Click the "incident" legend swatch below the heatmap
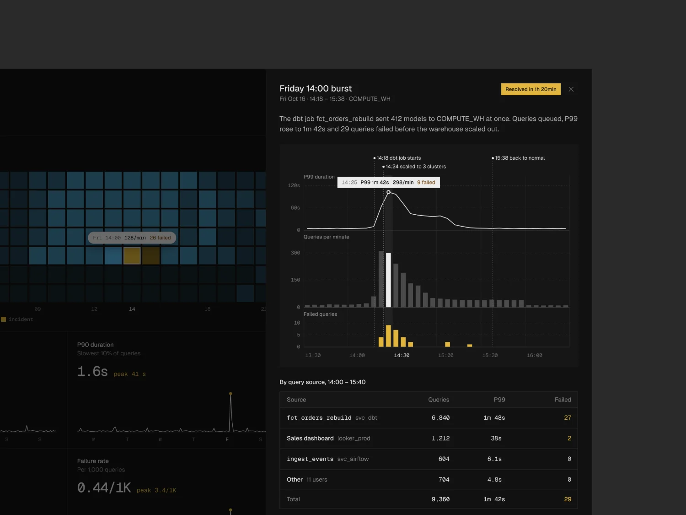Image resolution: width=686 pixels, height=515 pixels. click(x=4, y=320)
